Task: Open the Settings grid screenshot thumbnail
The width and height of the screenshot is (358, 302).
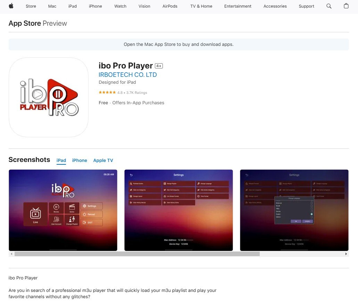Action: click(178, 210)
